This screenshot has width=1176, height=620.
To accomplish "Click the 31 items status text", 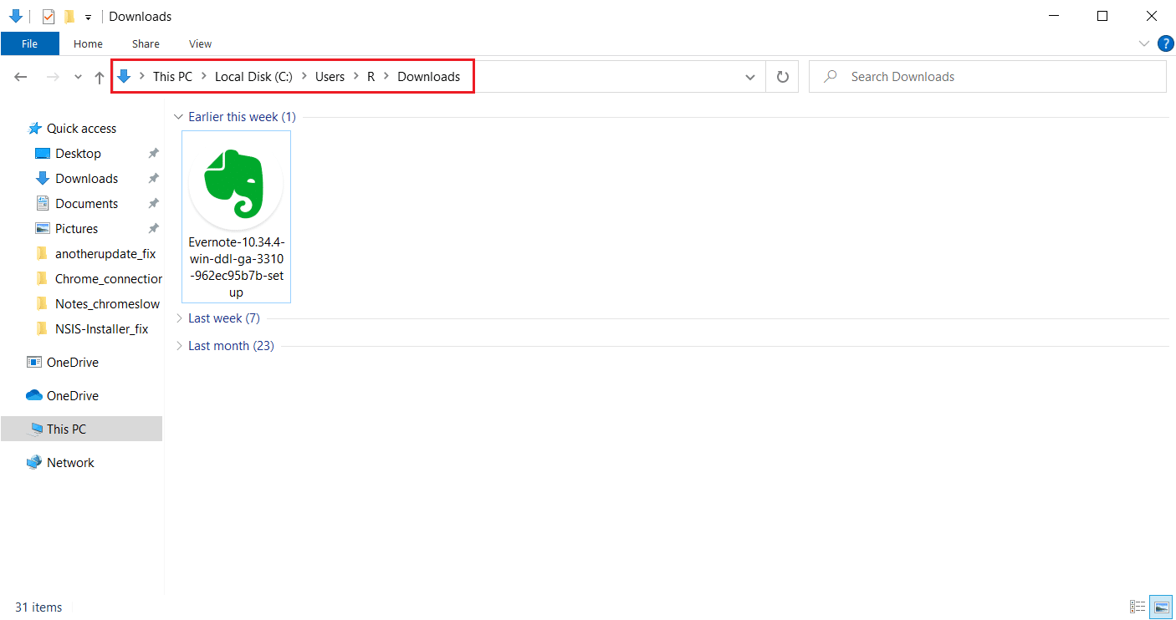I will 38,607.
